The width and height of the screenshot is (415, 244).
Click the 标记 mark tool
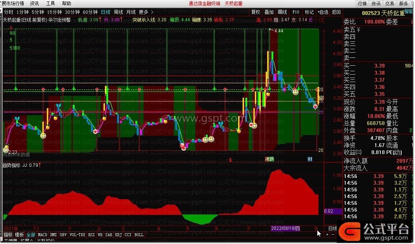point(309,12)
